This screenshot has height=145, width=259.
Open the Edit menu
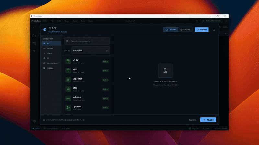pos(59,21)
